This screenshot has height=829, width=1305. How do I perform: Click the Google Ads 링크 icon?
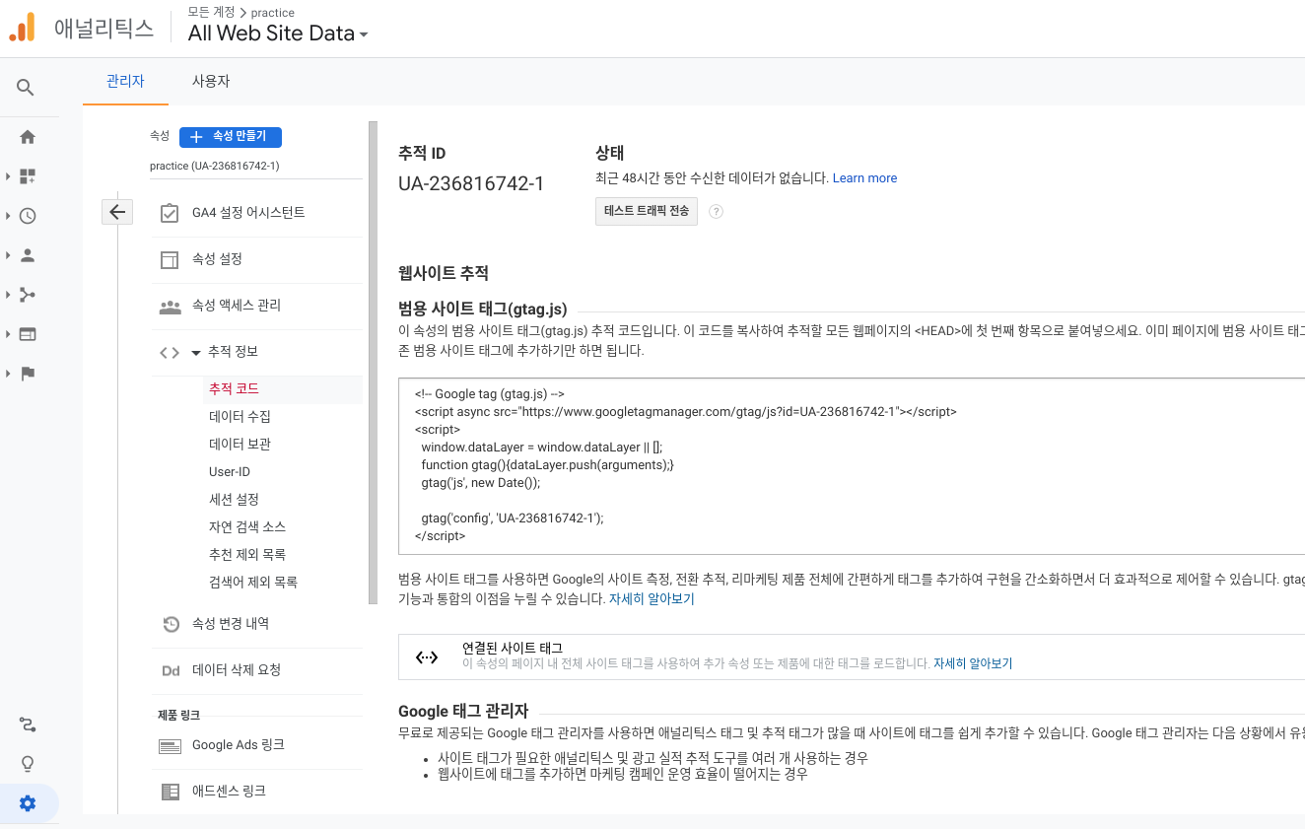click(x=170, y=746)
